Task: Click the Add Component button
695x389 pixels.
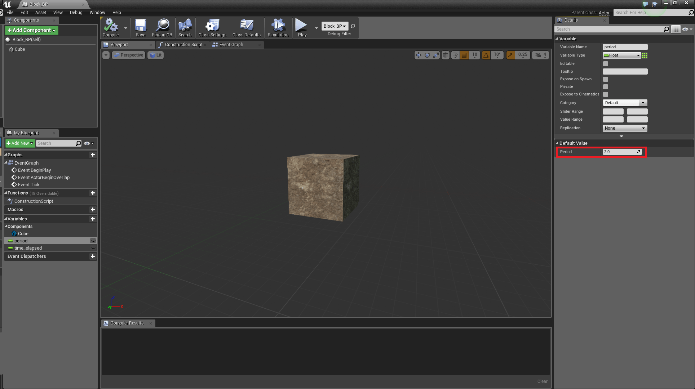Action: [31, 30]
